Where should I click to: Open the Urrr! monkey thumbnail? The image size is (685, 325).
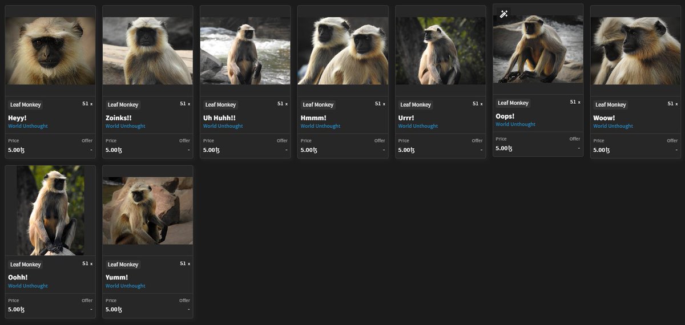click(441, 51)
